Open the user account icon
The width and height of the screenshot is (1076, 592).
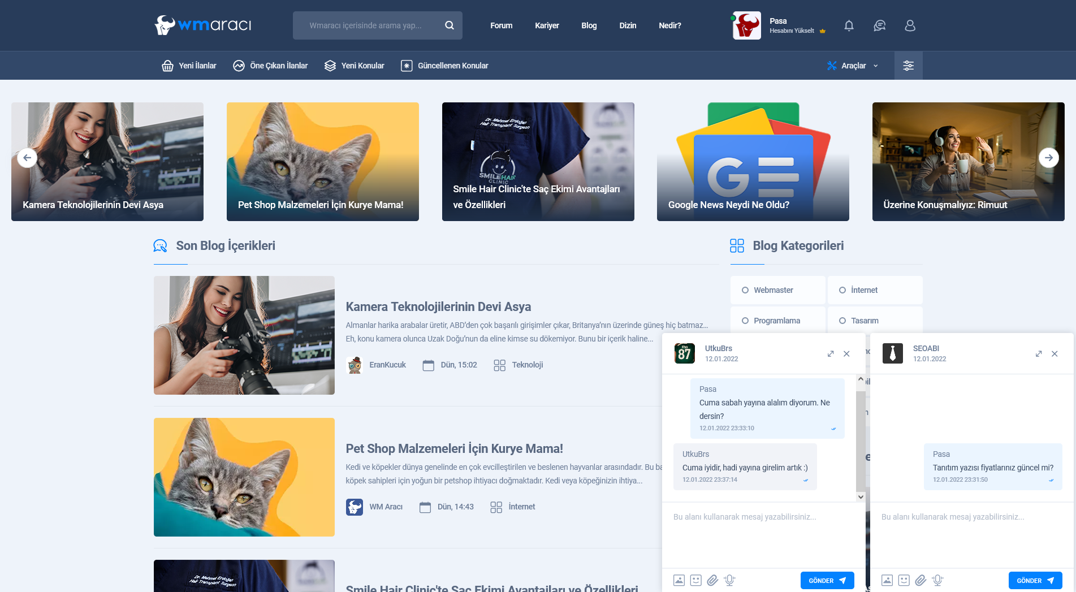[910, 25]
